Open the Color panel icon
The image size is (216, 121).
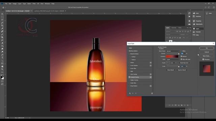tap(194, 13)
